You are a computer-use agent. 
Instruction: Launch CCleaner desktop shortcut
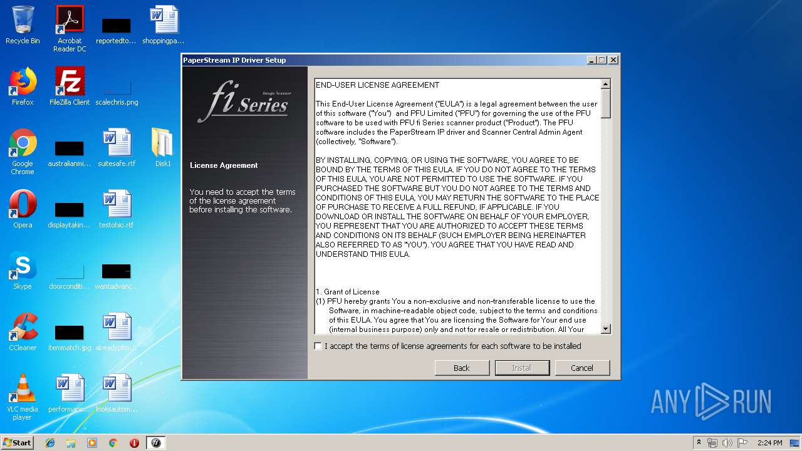[x=23, y=332]
